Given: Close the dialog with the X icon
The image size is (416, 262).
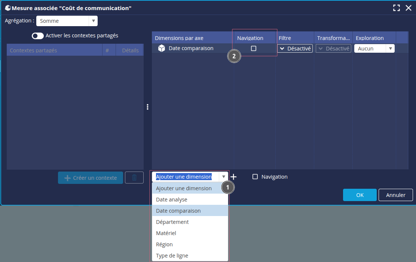Looking at the screenshot, I should pyautogui.click(x=409, y=8).
